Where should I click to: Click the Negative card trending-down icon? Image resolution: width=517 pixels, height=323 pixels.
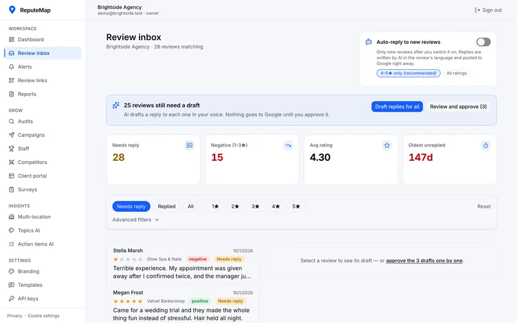(x=288, y=145)
